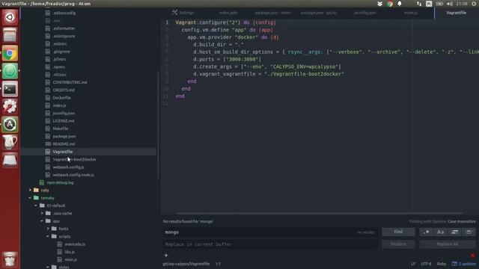This screenshot has height=269, width=479.
Task: Open webpack.config.js from file tree
Action: coord(68,167)
